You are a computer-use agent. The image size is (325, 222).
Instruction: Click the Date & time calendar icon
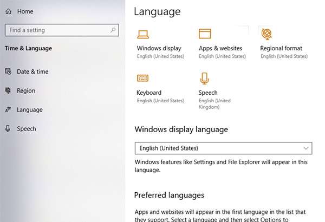point(8,71)
